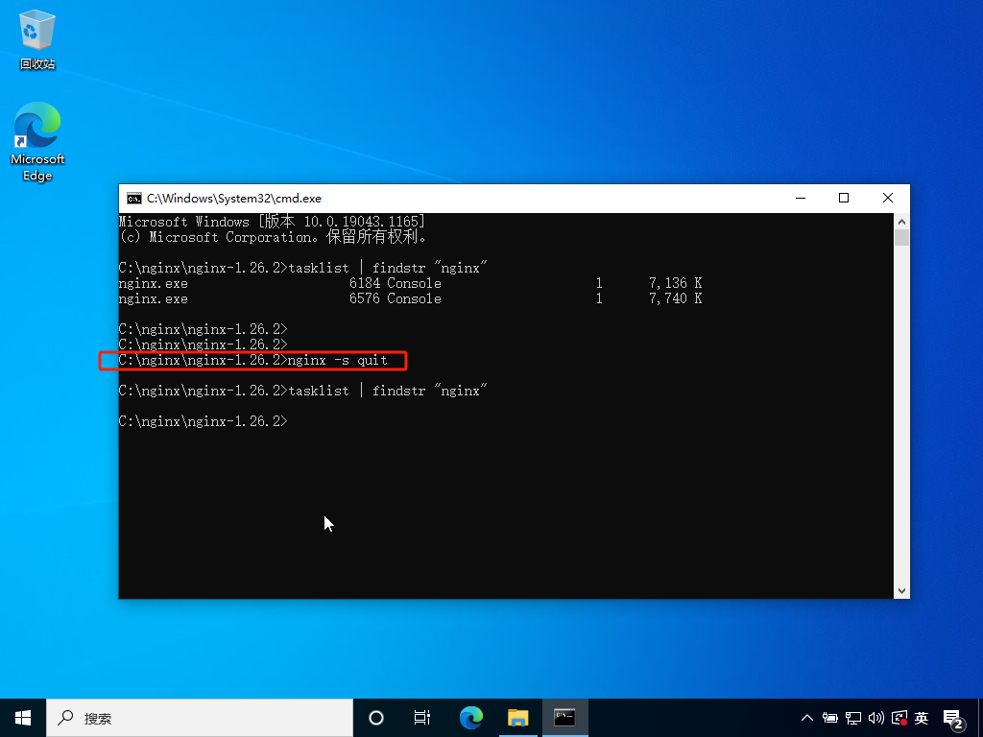Open the network status tray icon
983x737 pixels.
(x=853, y=718)
